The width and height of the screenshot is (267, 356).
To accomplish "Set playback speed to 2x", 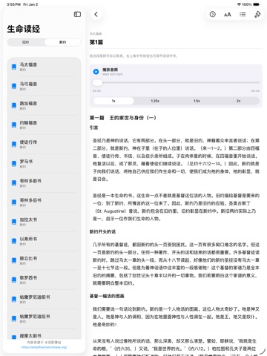I will click(238, 101).
